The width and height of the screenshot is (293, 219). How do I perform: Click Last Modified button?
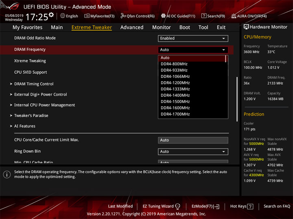pyautogui.click(x=120, y=206)
